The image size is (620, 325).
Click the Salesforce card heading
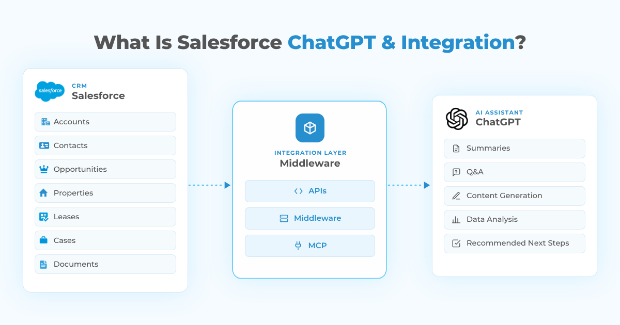coord(98,95)
